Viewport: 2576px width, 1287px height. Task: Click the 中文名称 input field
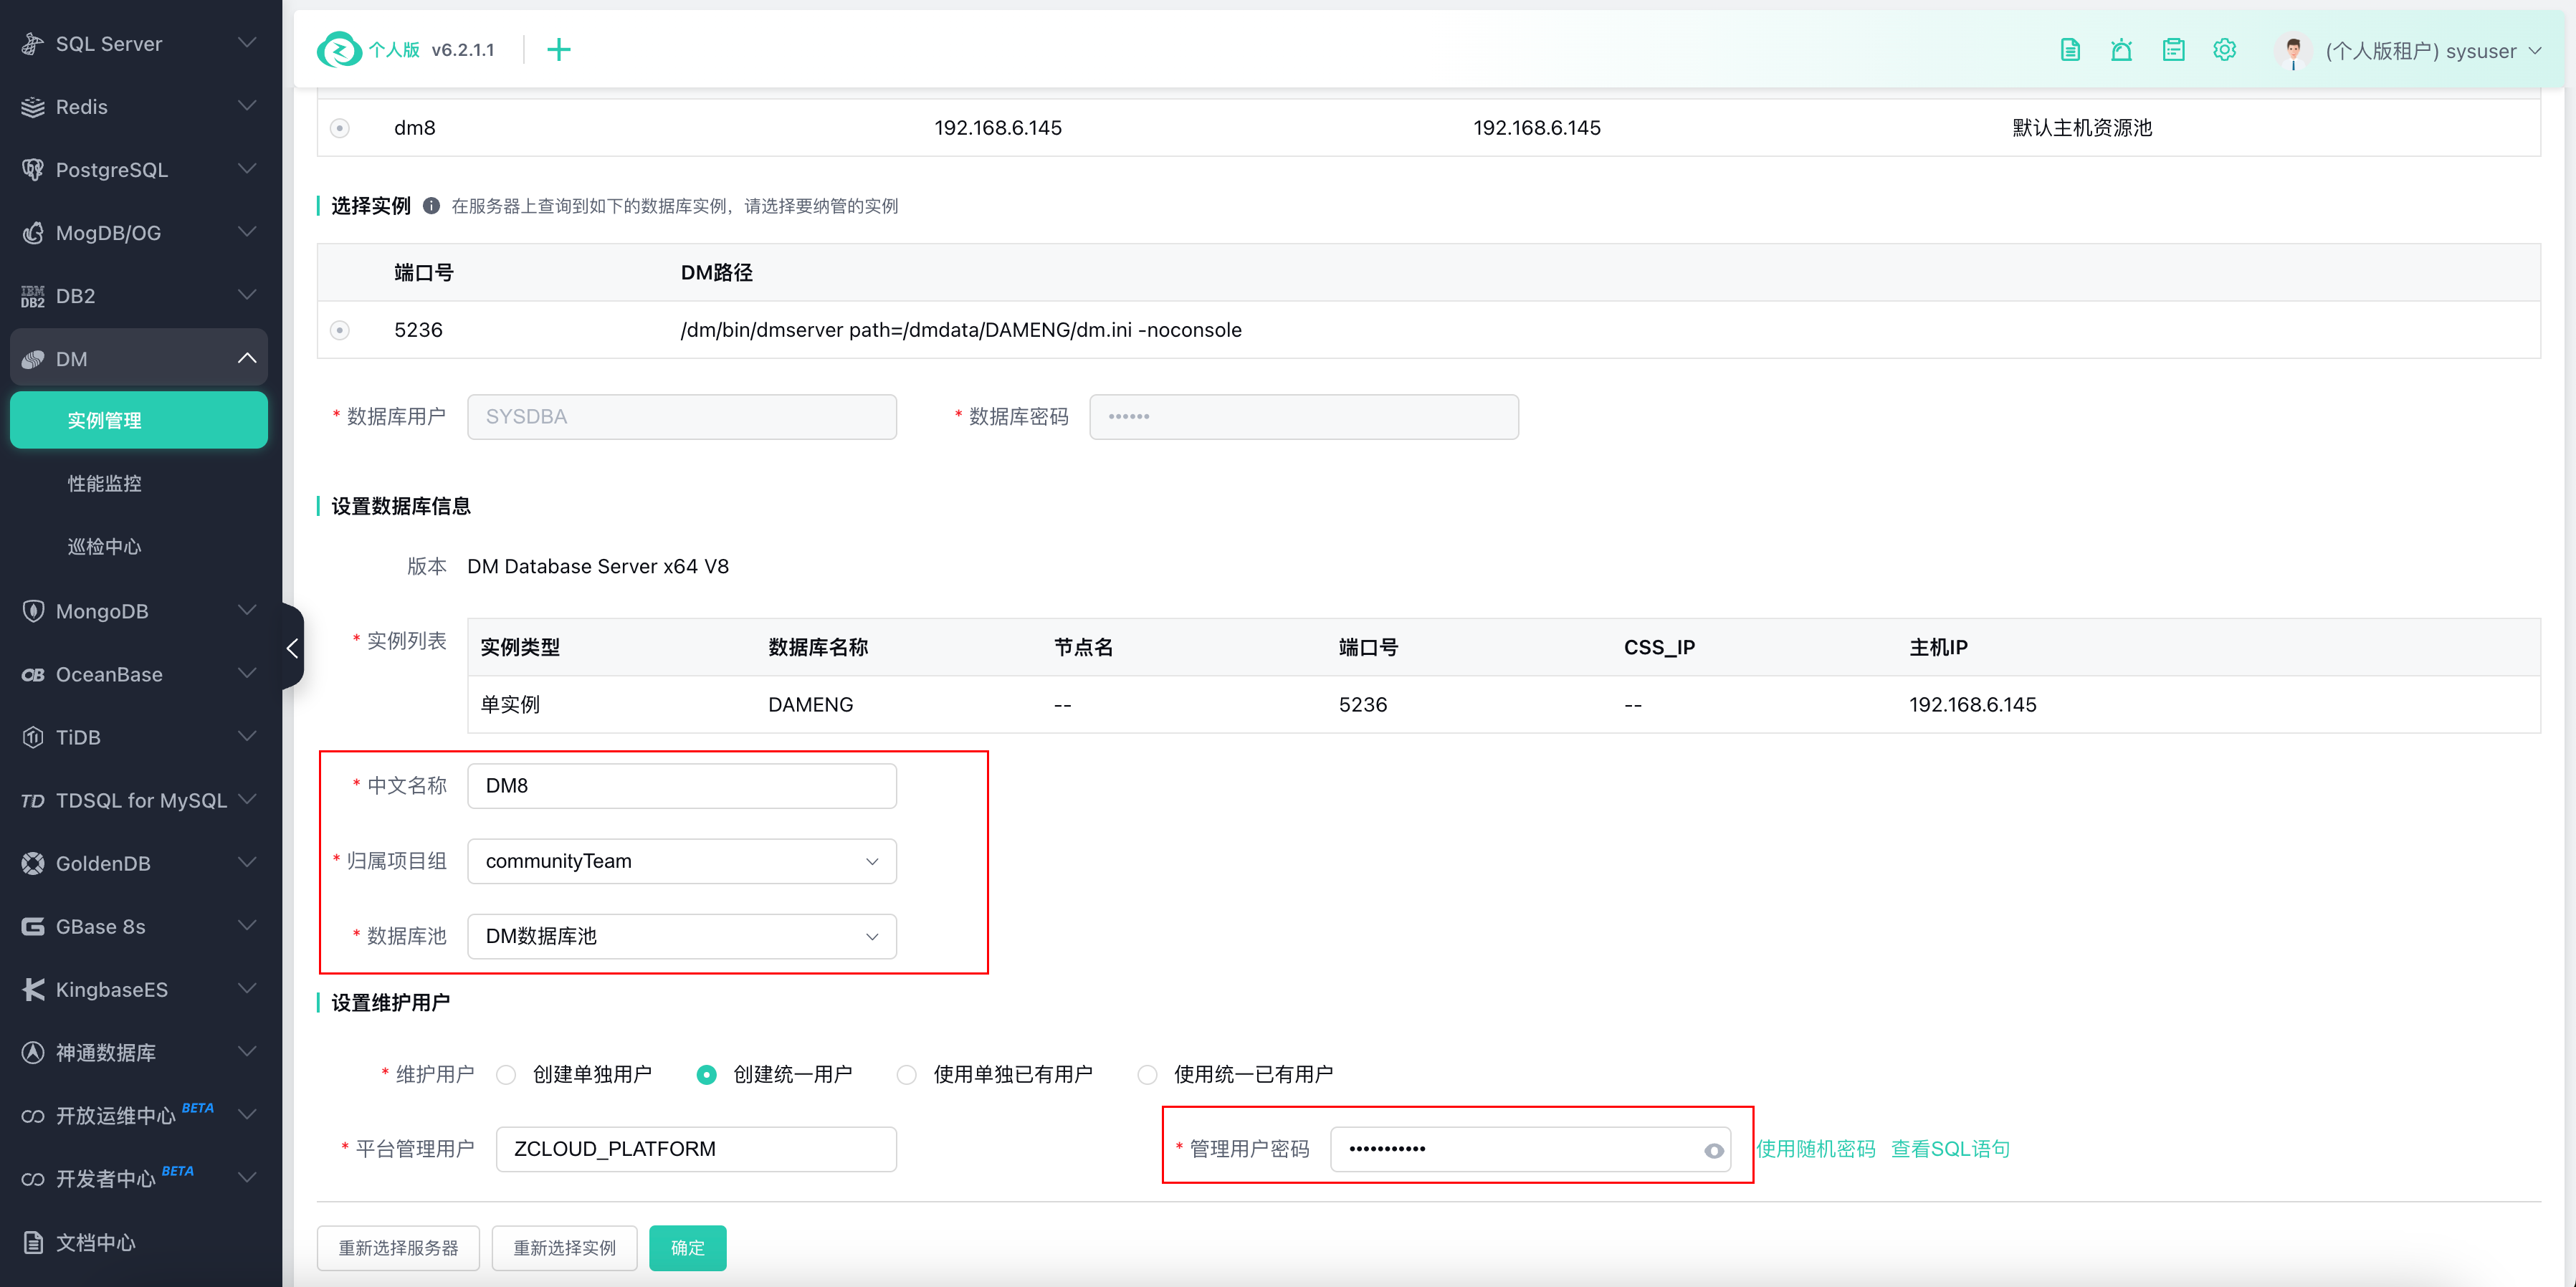681,786
